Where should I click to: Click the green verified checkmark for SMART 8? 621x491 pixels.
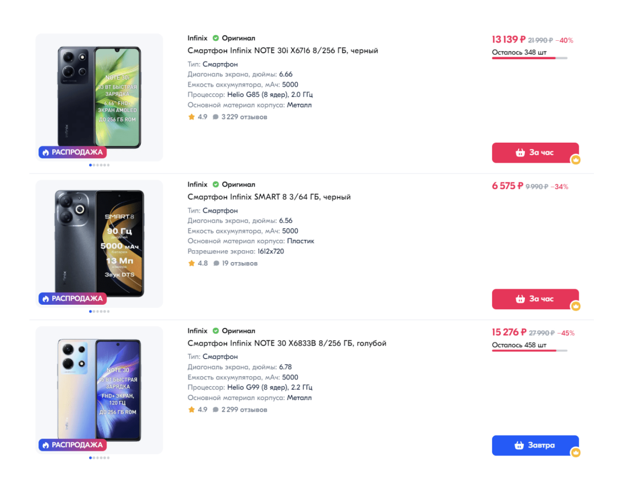pyautogui.click(x=216, y=185)
